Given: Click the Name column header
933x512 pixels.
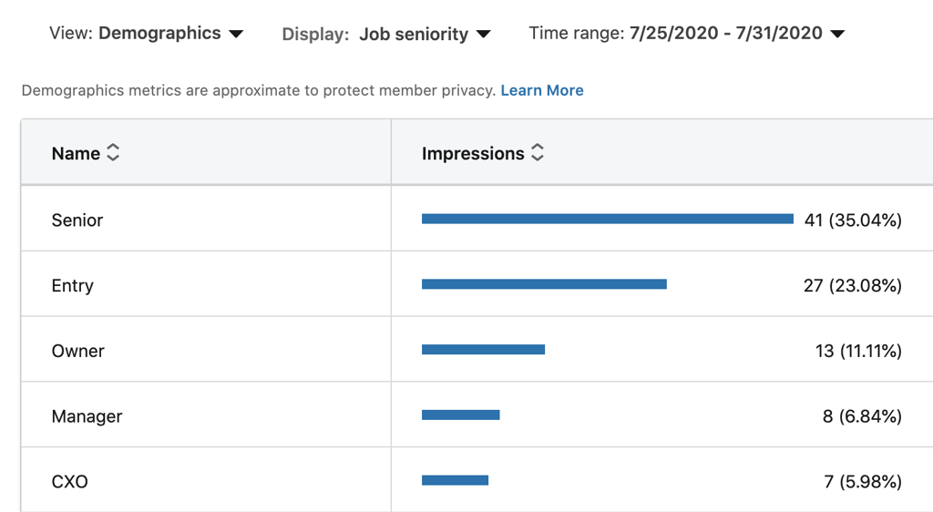Looking at the screenshot, I should point(76,153).
